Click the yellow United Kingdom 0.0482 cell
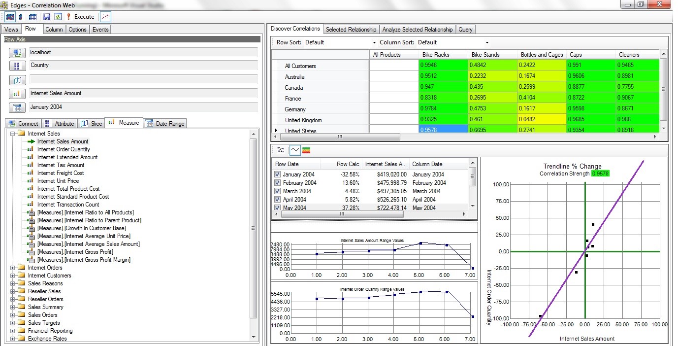The height and width of the screenshot is (346, 678). (541, 120)
